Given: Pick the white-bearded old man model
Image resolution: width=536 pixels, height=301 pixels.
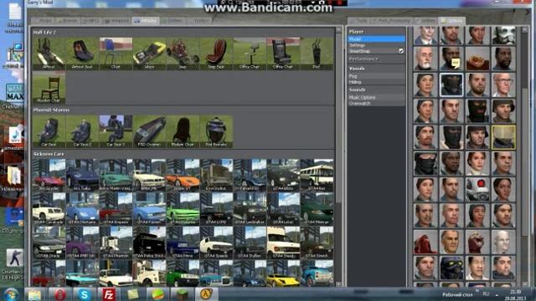Looking at the screenshot, I should pos(425,59).
